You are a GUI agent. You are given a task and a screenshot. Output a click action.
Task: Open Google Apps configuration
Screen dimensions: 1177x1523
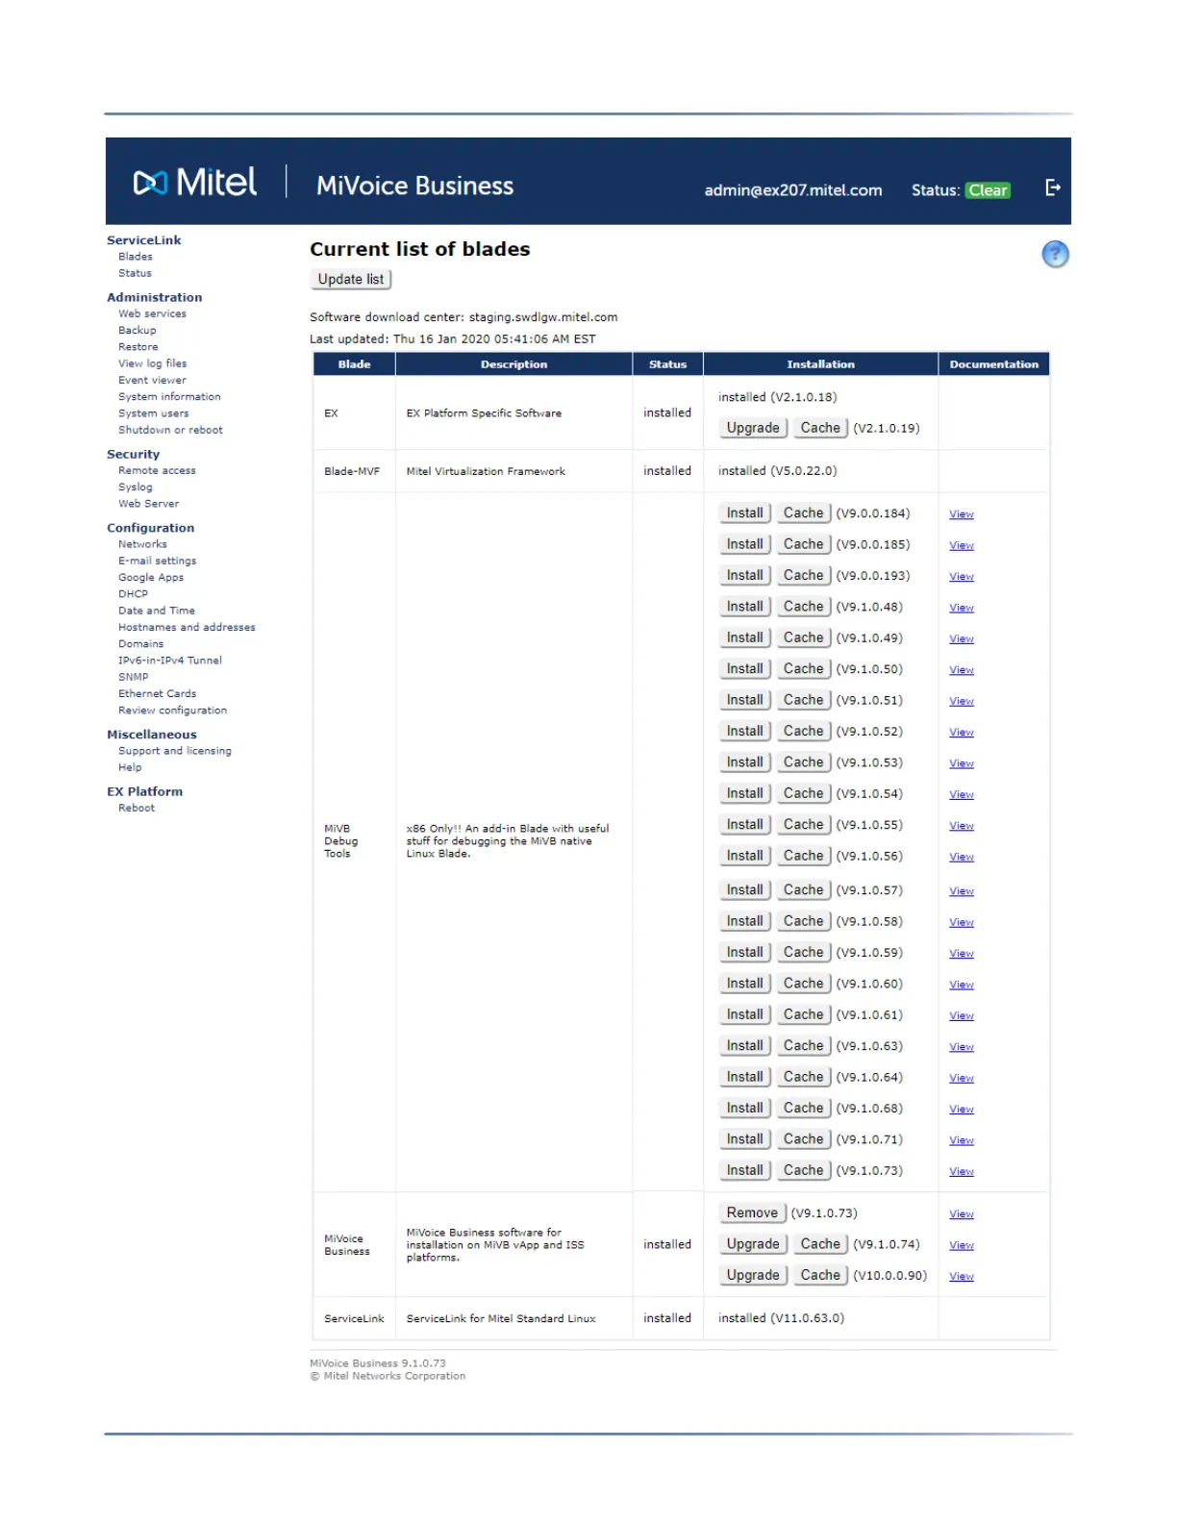(150, 578)
